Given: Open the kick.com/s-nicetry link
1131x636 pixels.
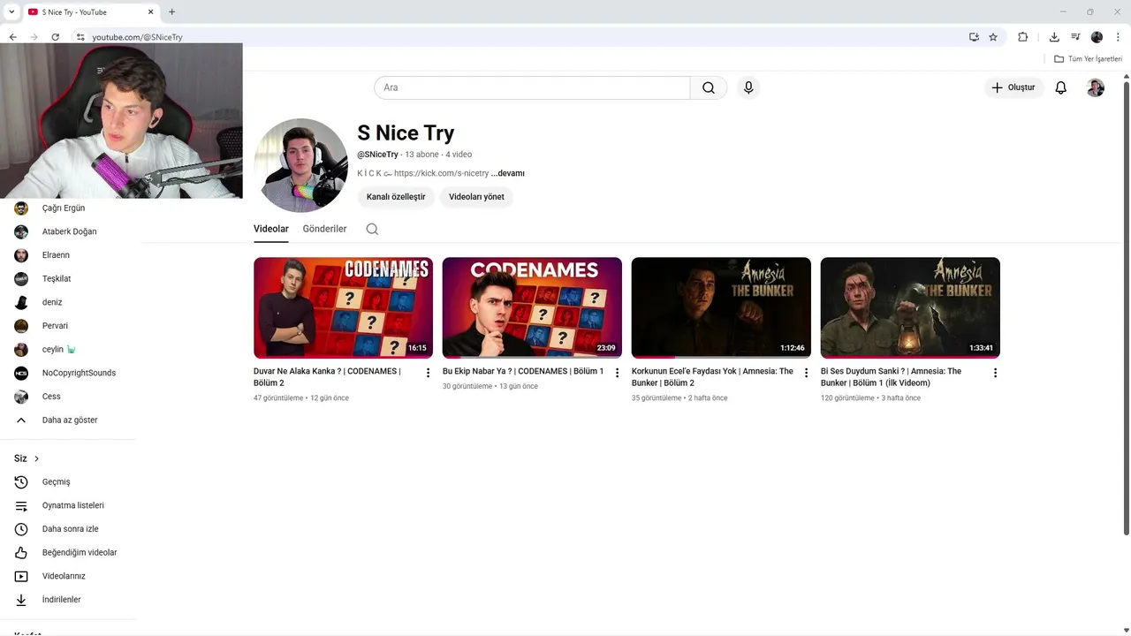Looking at the screenshot, I should [x=441, y=173].
